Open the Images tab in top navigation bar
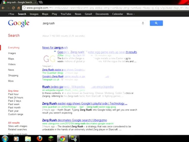Screen dimensions: 189x142 click(34, 14)
